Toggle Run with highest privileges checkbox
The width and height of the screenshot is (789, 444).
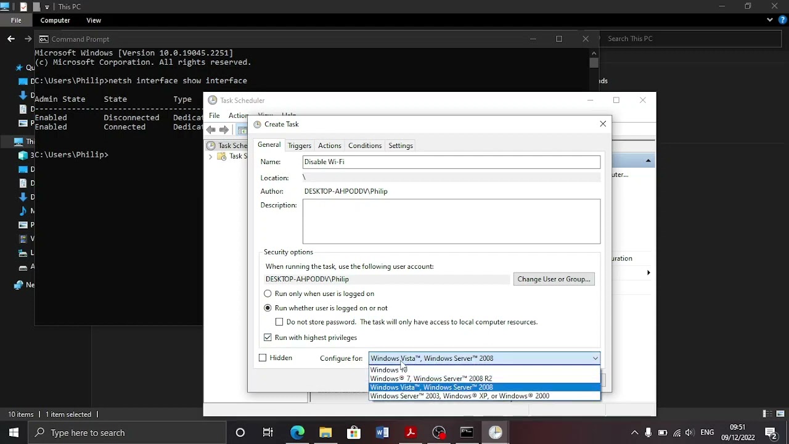(x=268, y=337)
